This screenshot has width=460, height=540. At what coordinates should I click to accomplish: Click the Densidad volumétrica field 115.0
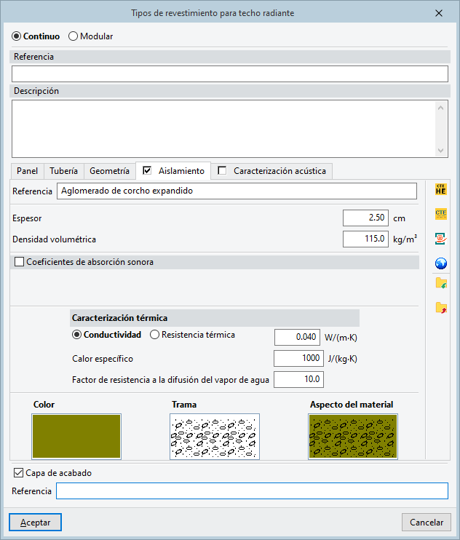point(365,239)
